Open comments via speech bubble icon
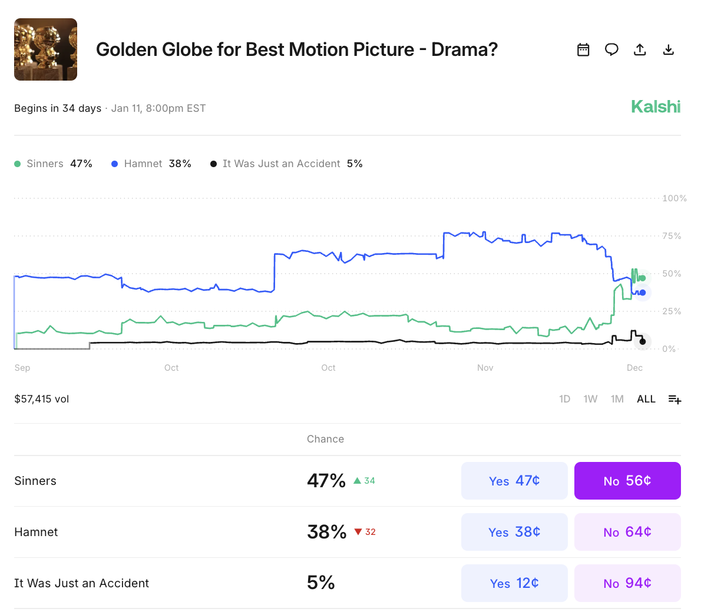The height and width of the screenshot is (612, 701). click(611, 50)
